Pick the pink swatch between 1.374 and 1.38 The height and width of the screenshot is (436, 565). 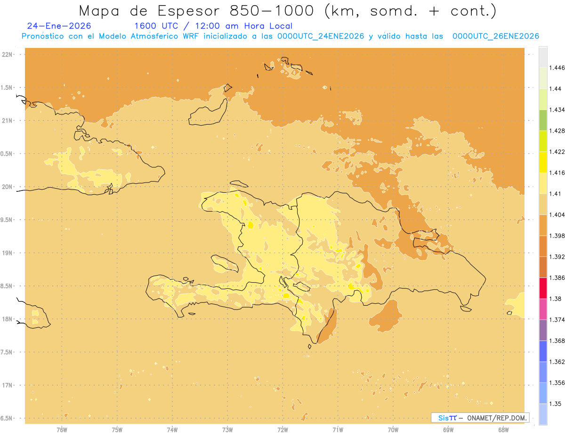543,309
